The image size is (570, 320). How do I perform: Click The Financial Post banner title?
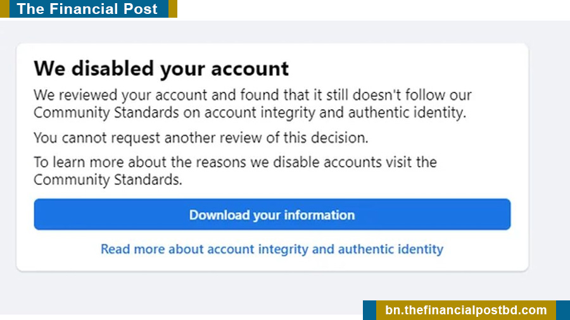click(x=87, y=9)
